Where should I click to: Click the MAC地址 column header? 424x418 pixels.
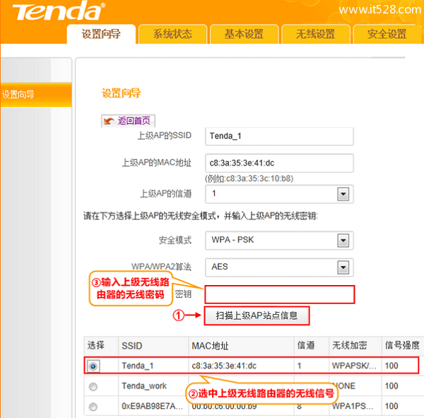tap(241, 346)
